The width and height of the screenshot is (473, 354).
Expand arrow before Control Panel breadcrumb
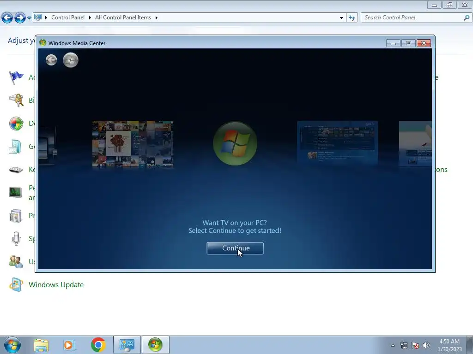46,18
